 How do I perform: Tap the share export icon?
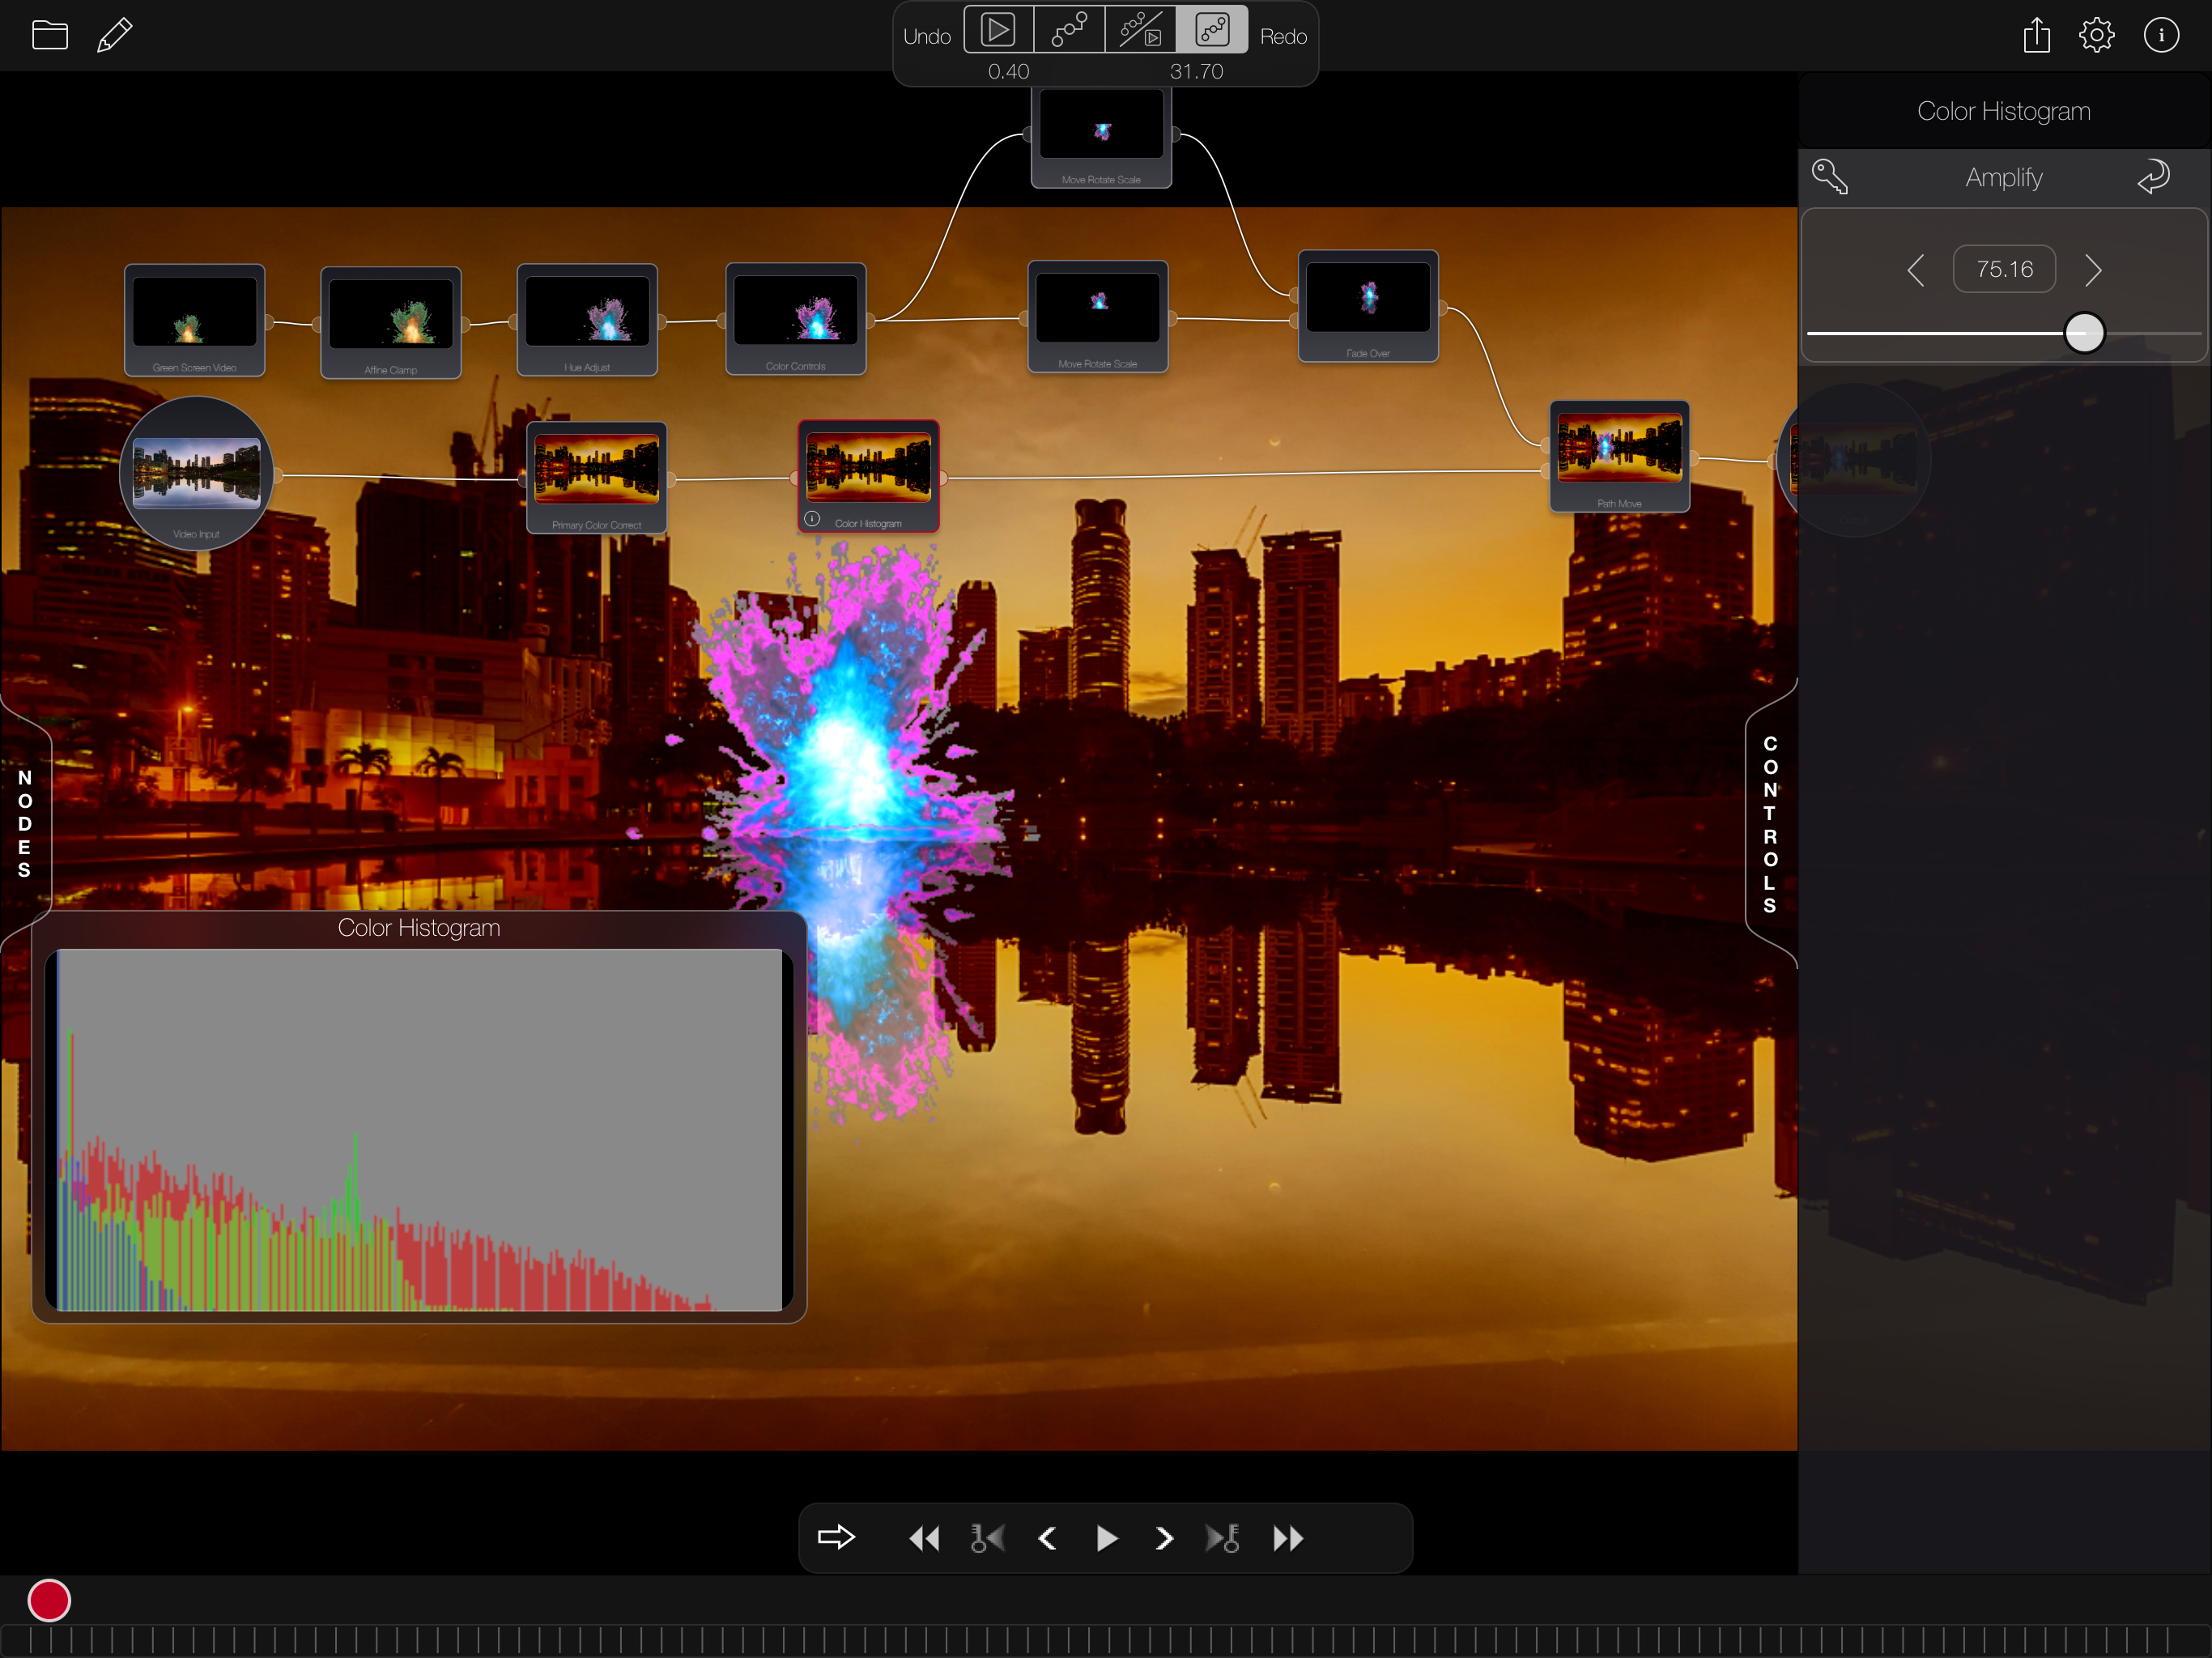pyautogui.click(x=2036, y=36)
